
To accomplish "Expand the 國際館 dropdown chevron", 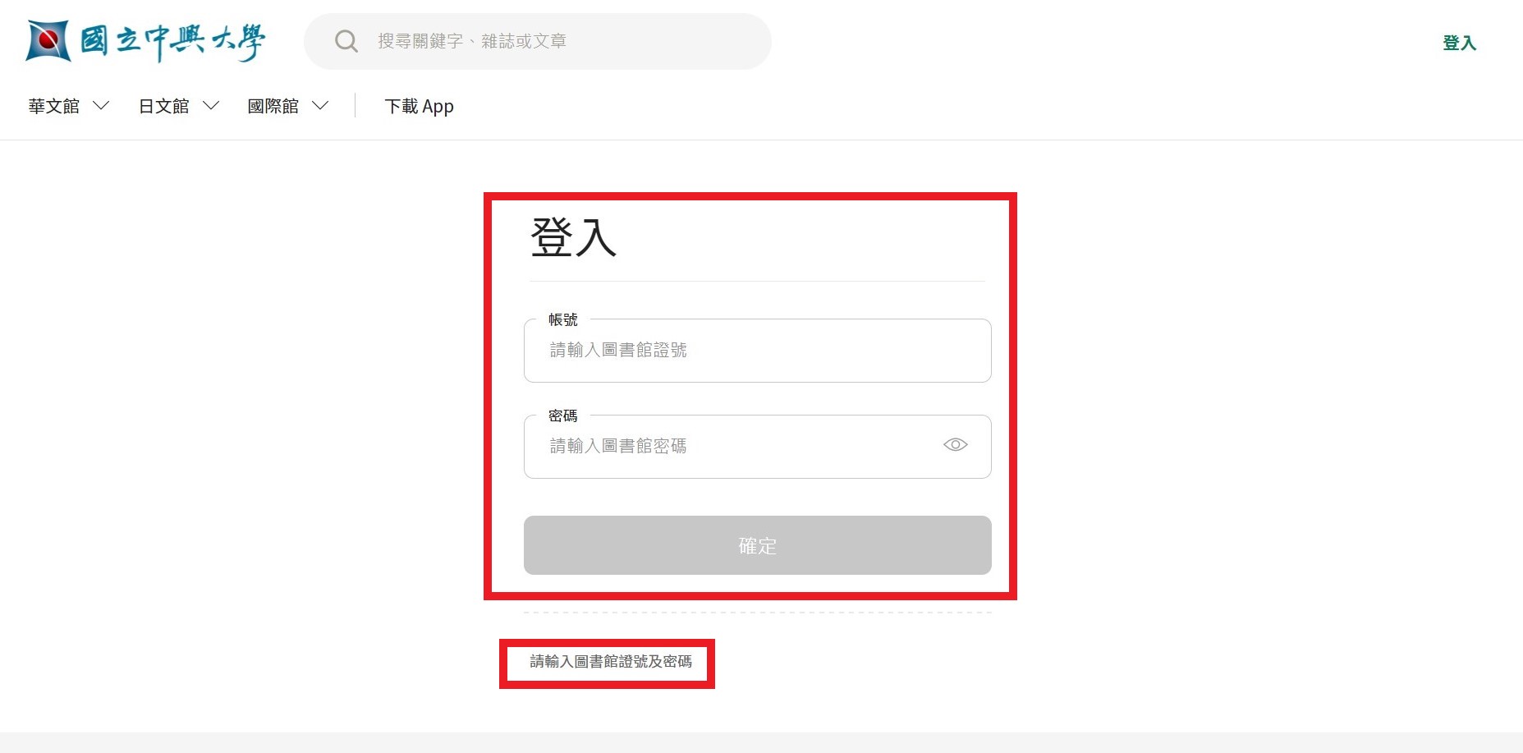I will coord(320,106).
